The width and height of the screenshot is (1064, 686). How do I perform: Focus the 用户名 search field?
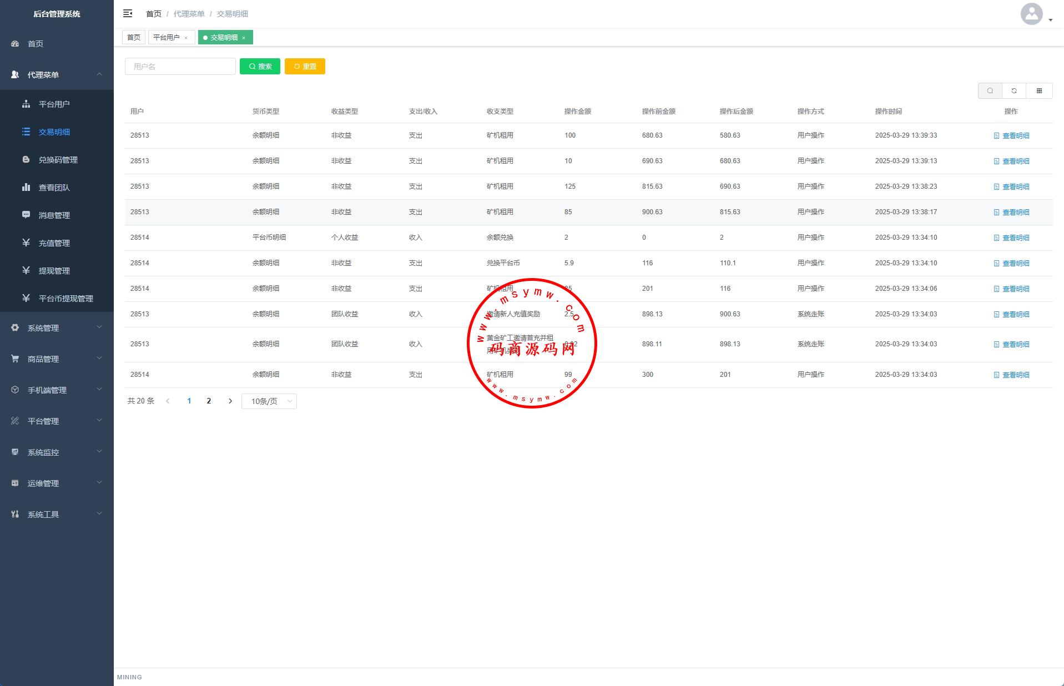click(x=180, y=67)
